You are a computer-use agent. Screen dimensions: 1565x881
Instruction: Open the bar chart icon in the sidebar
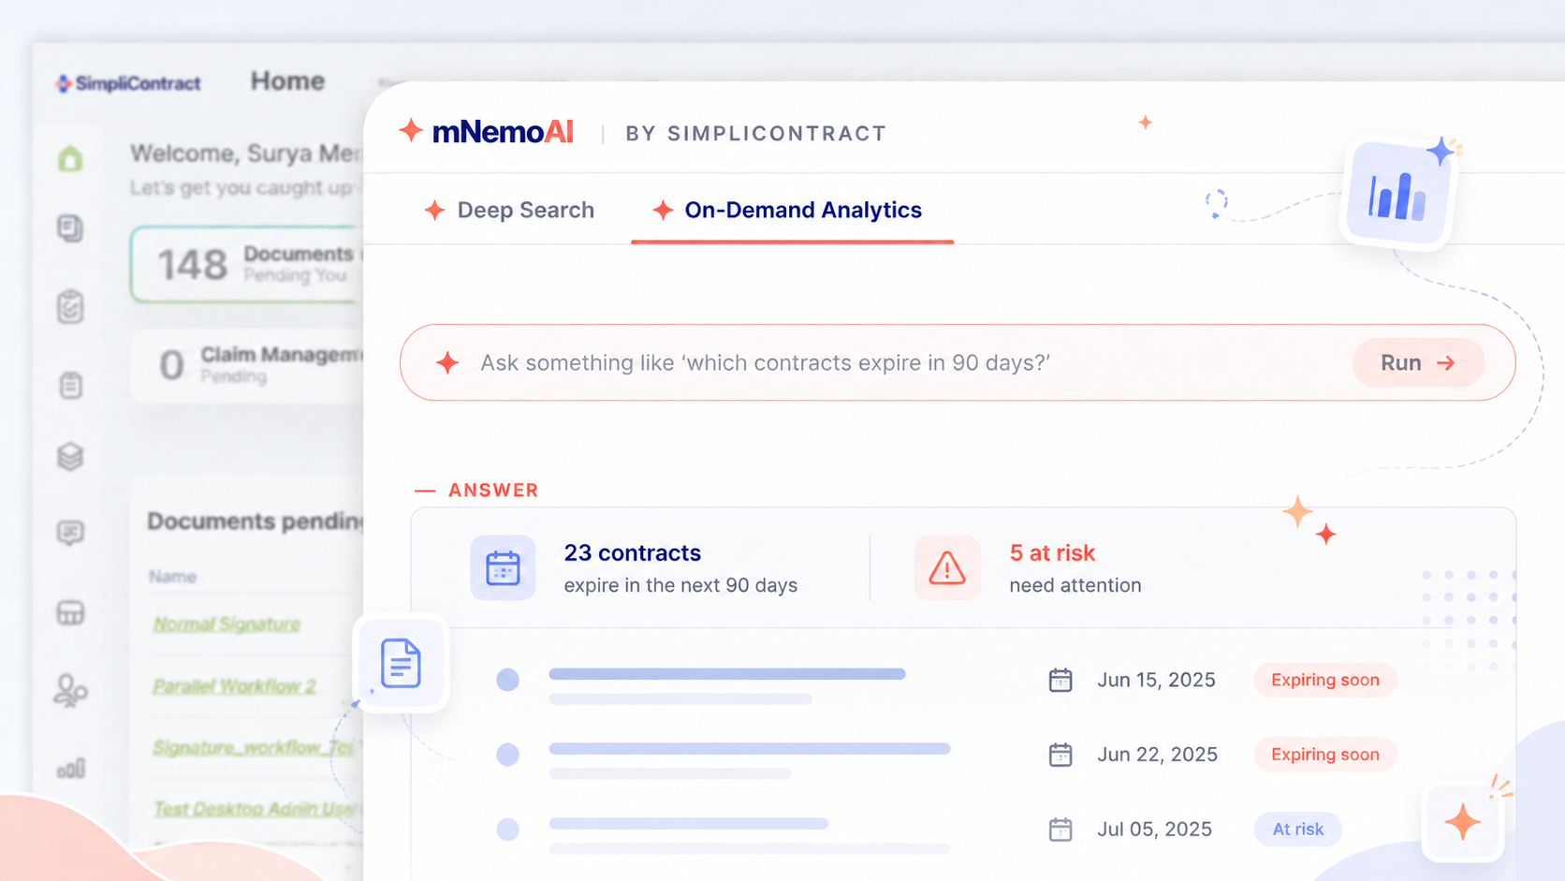click(x=70, y=769)
